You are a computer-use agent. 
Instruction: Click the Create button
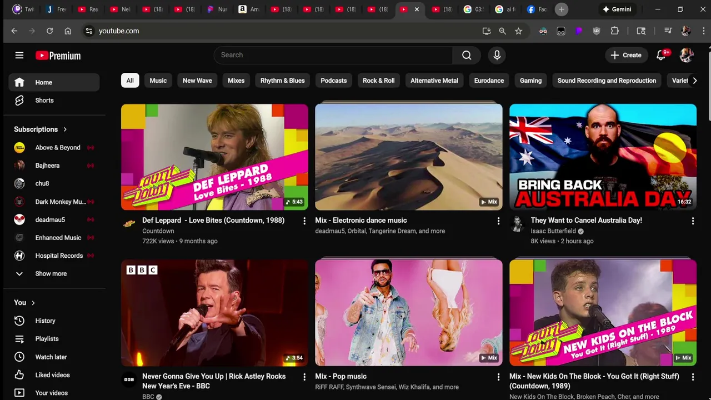[626, 55]
